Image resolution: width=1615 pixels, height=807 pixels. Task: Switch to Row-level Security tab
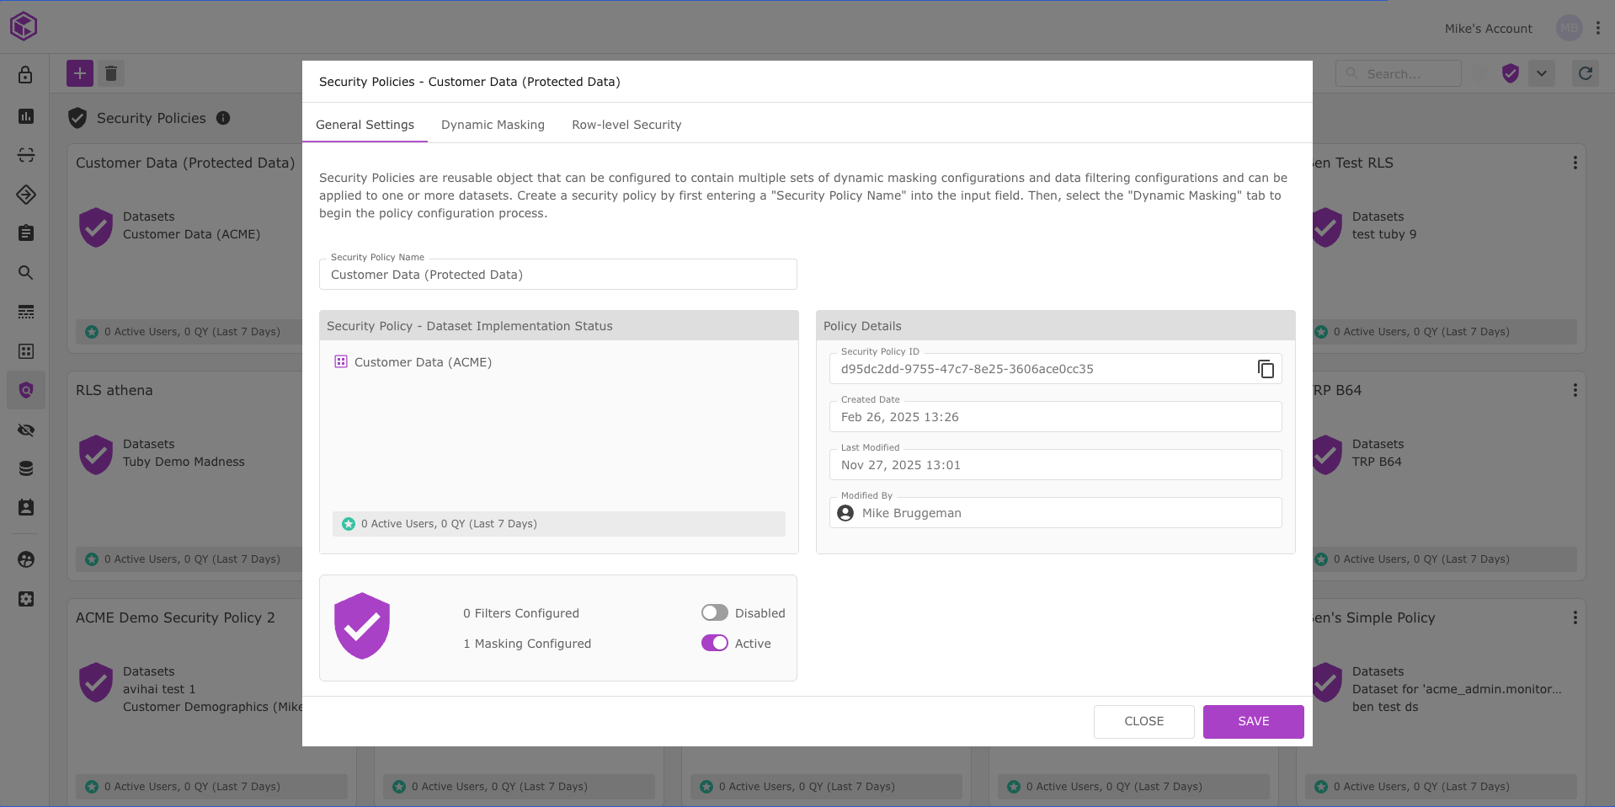tap(626, 125)
